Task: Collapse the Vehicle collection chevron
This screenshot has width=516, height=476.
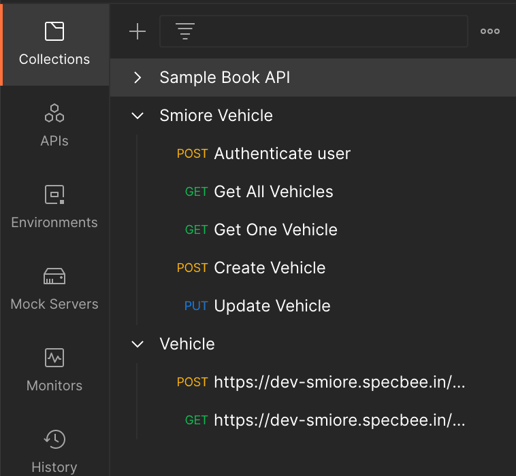Action: coord(138,344)
